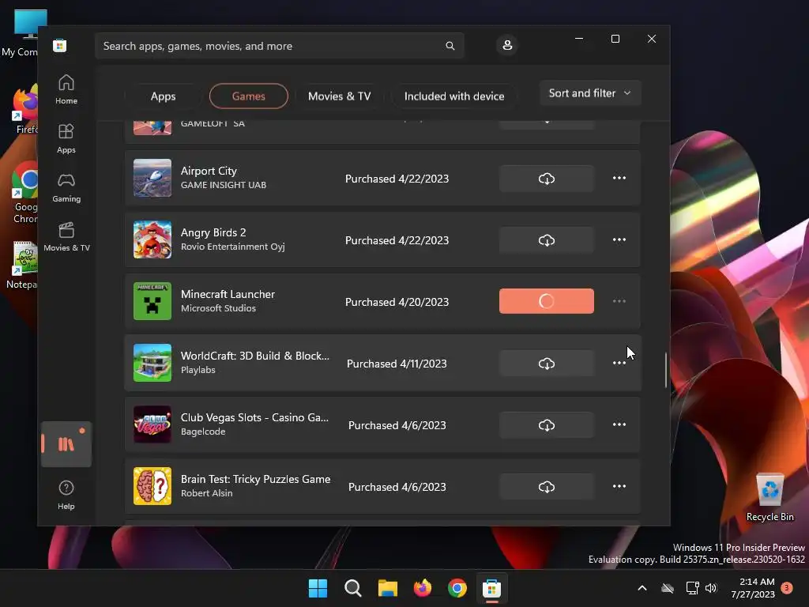Open more options for Club Vegas Slots
Viewport: 809px width, 607px height.
point(619,424)
